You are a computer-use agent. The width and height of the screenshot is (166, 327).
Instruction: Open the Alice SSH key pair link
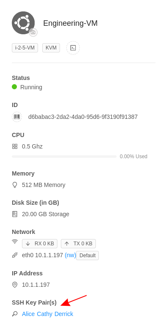[x=28, y=314]
